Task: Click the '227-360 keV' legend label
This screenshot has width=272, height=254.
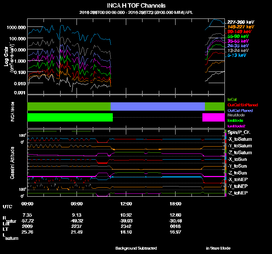Action: (240, 22)
